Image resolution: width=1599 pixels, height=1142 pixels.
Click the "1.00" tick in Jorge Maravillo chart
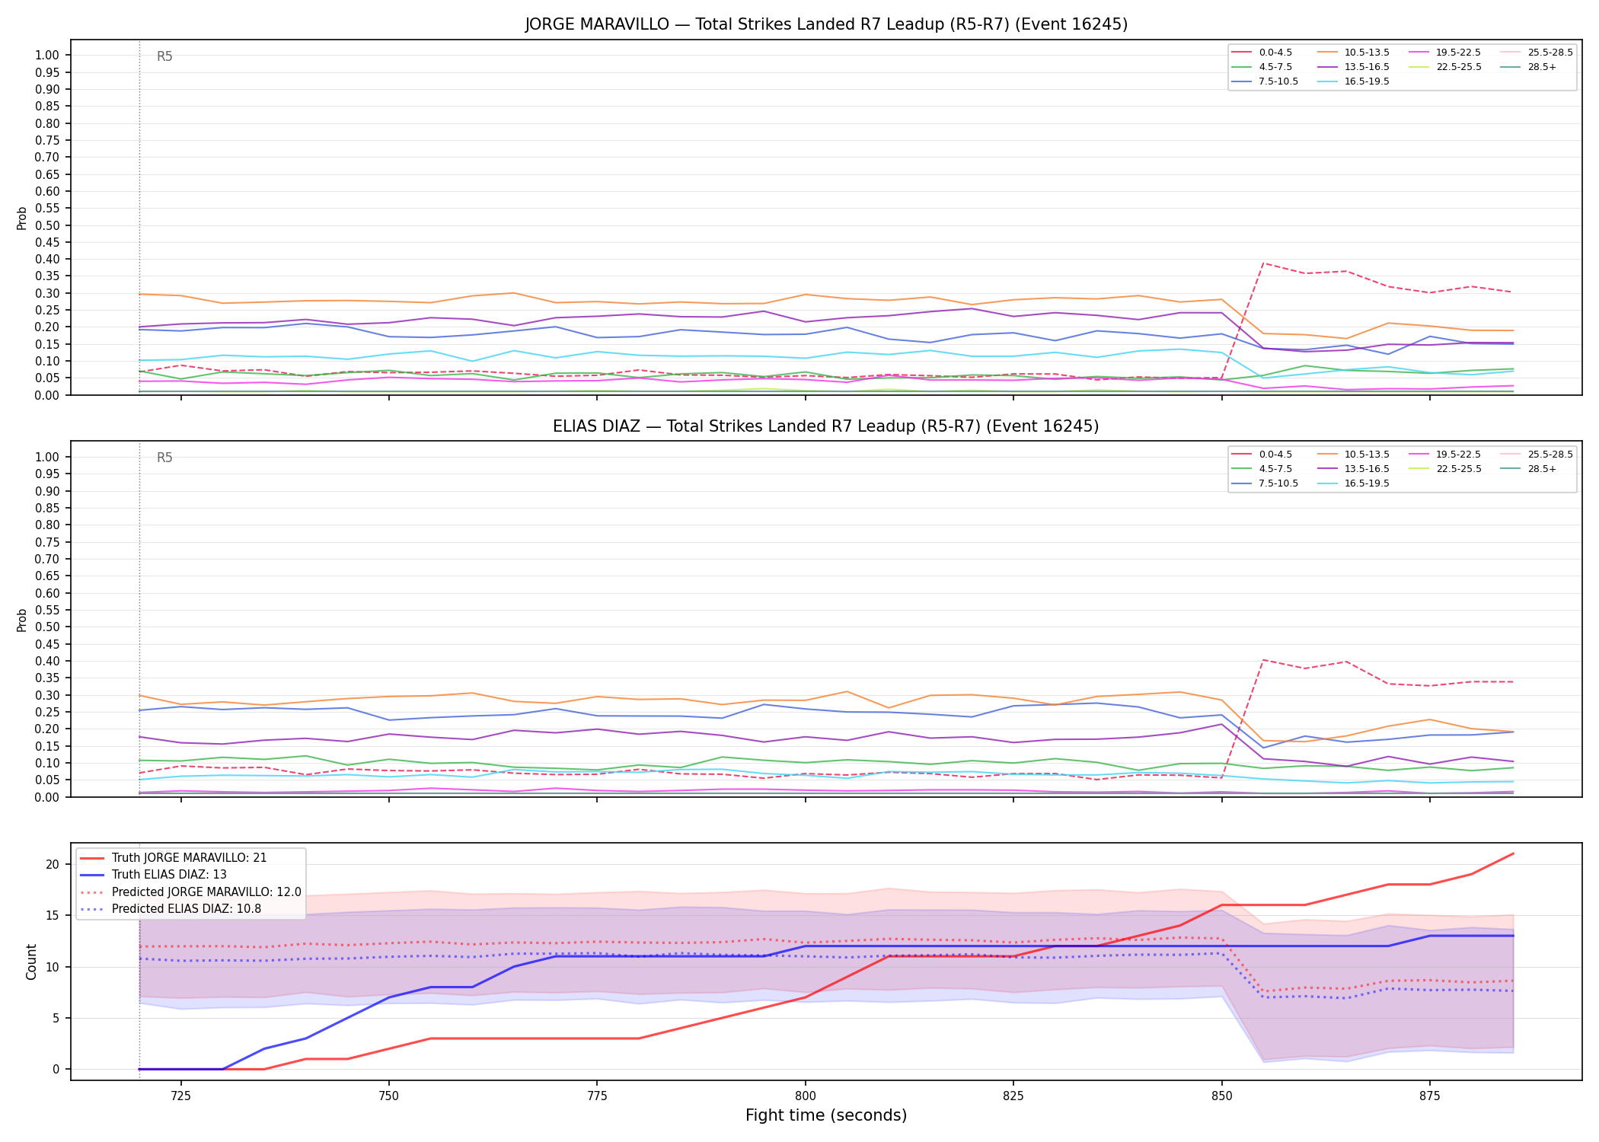click(47, 55)
